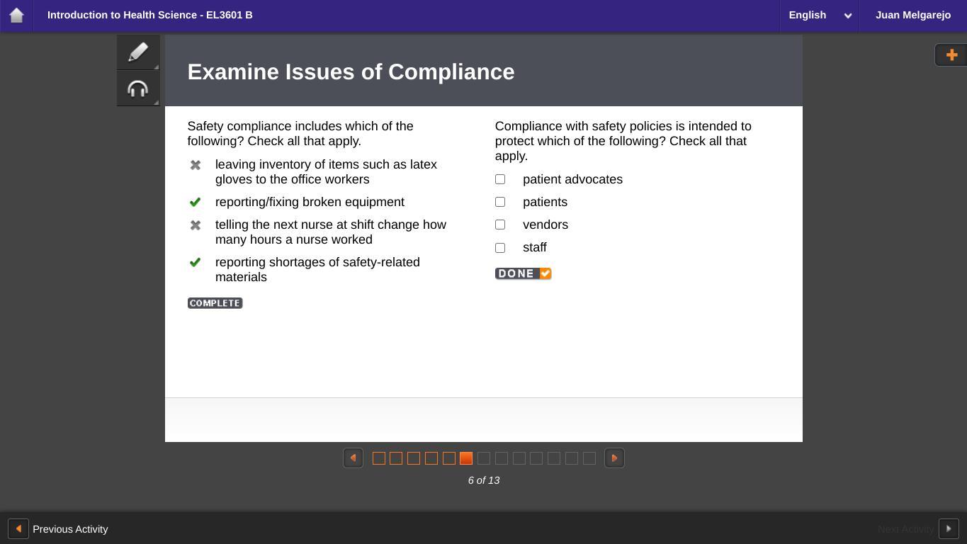
Task: Click the Next Activity arrow icon
Action: (949, 529)
